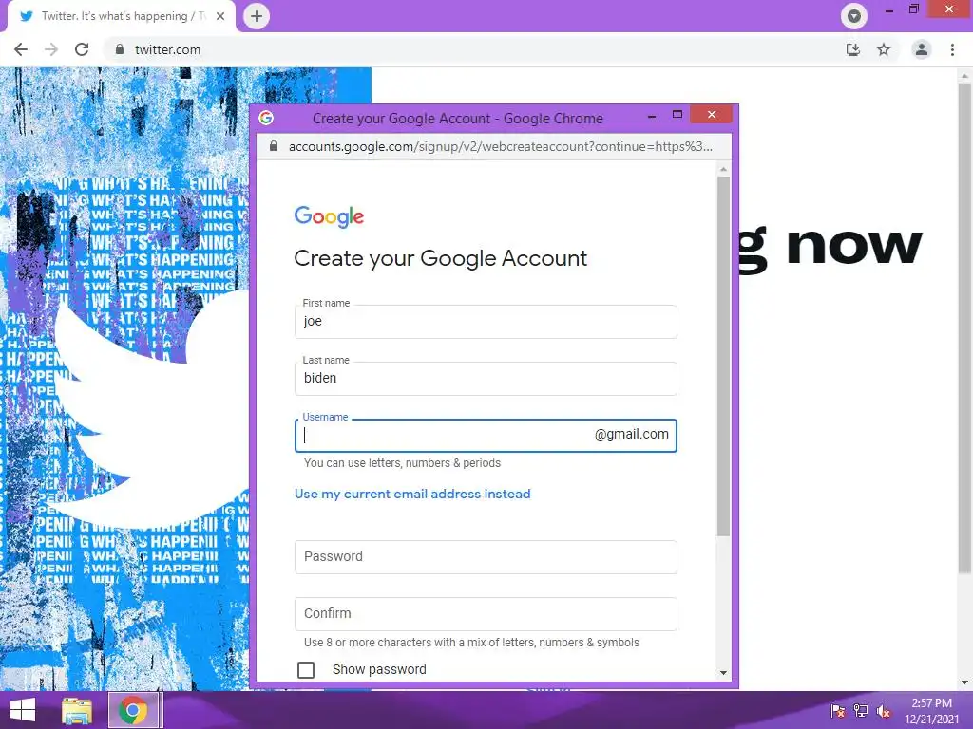Click the install app icon in address bar
Viewport: 973px width, 729px height.
[x=853, y=49]
